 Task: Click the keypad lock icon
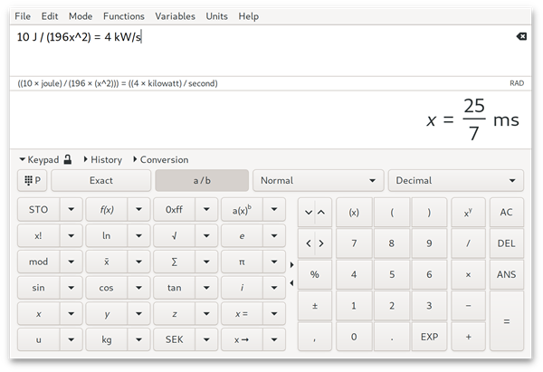point(67,159)
